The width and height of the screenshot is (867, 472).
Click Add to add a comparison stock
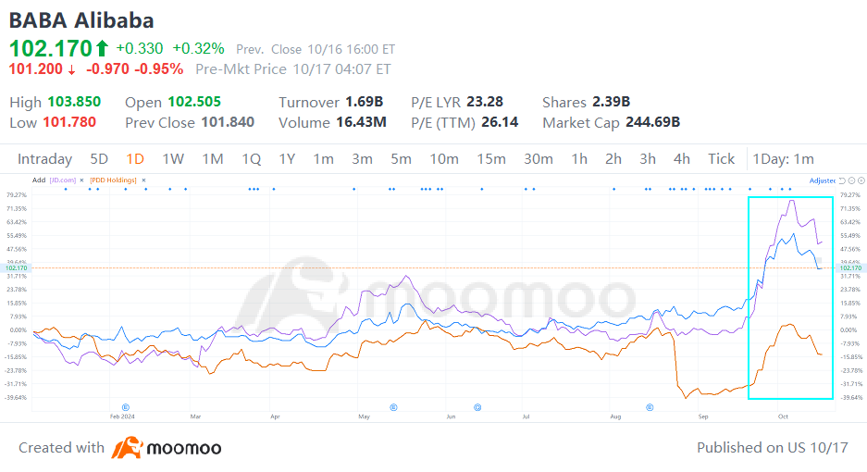[39, 180]
